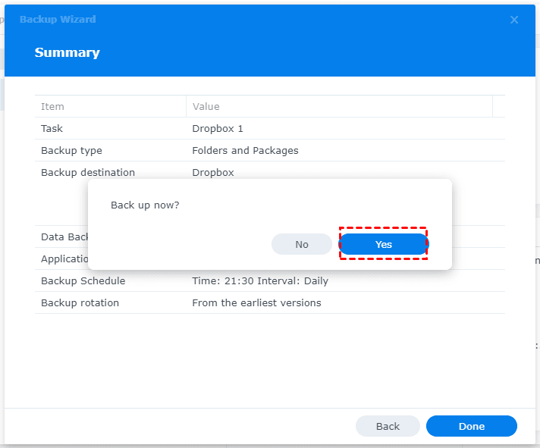The width and height of the screenshot is (540, 448).
Task: Click the Summary heading
Action: (x=67, y=53)
